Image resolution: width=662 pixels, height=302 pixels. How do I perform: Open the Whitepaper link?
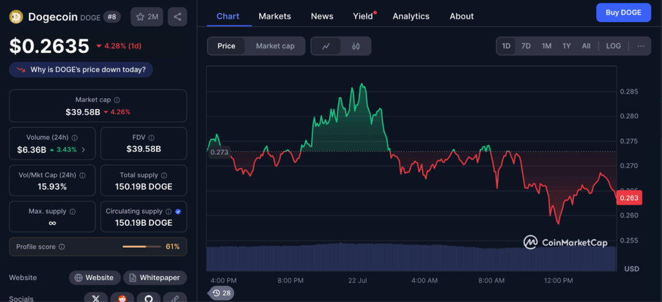point(155,277)
